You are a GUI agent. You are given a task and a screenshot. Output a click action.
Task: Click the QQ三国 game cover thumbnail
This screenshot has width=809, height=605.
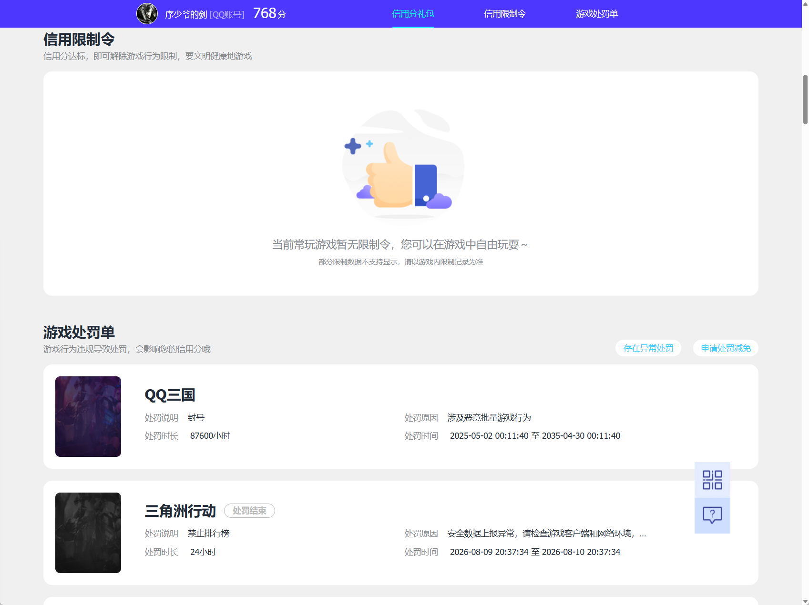pos(88,416)
